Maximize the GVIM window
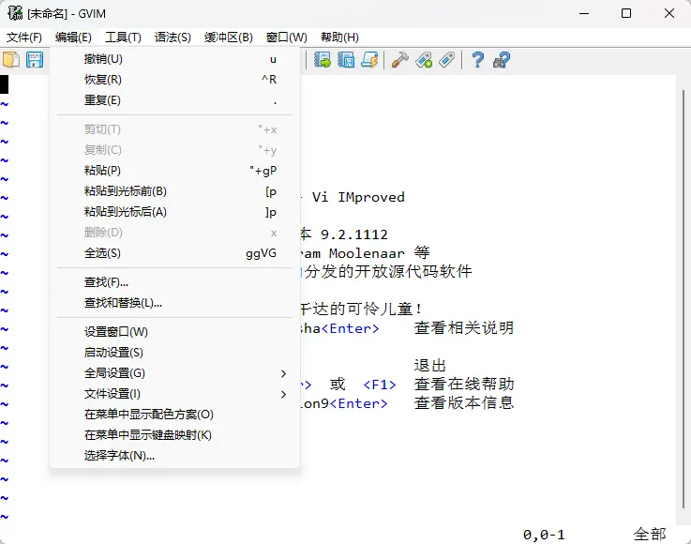The image size is (691, 544). 626,13
